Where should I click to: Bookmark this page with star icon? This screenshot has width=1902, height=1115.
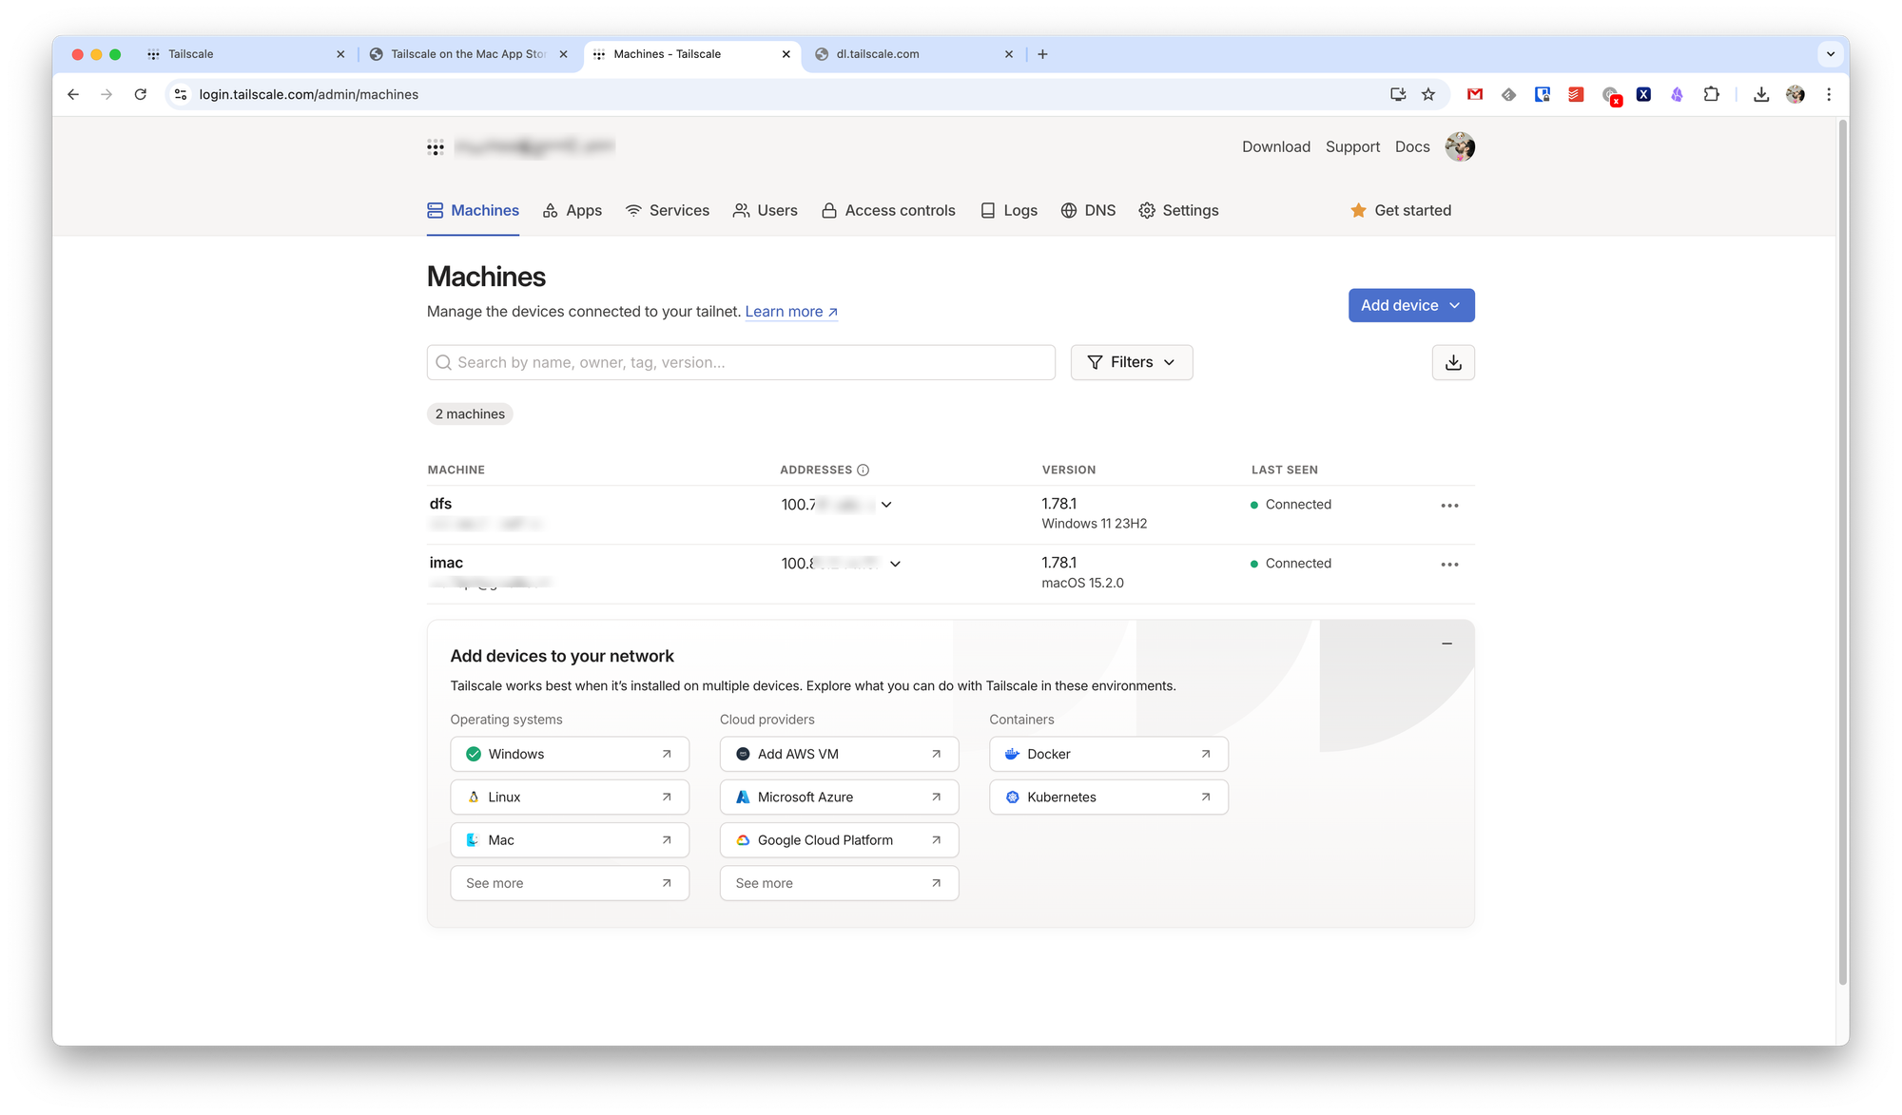(x=1427, y=94)
